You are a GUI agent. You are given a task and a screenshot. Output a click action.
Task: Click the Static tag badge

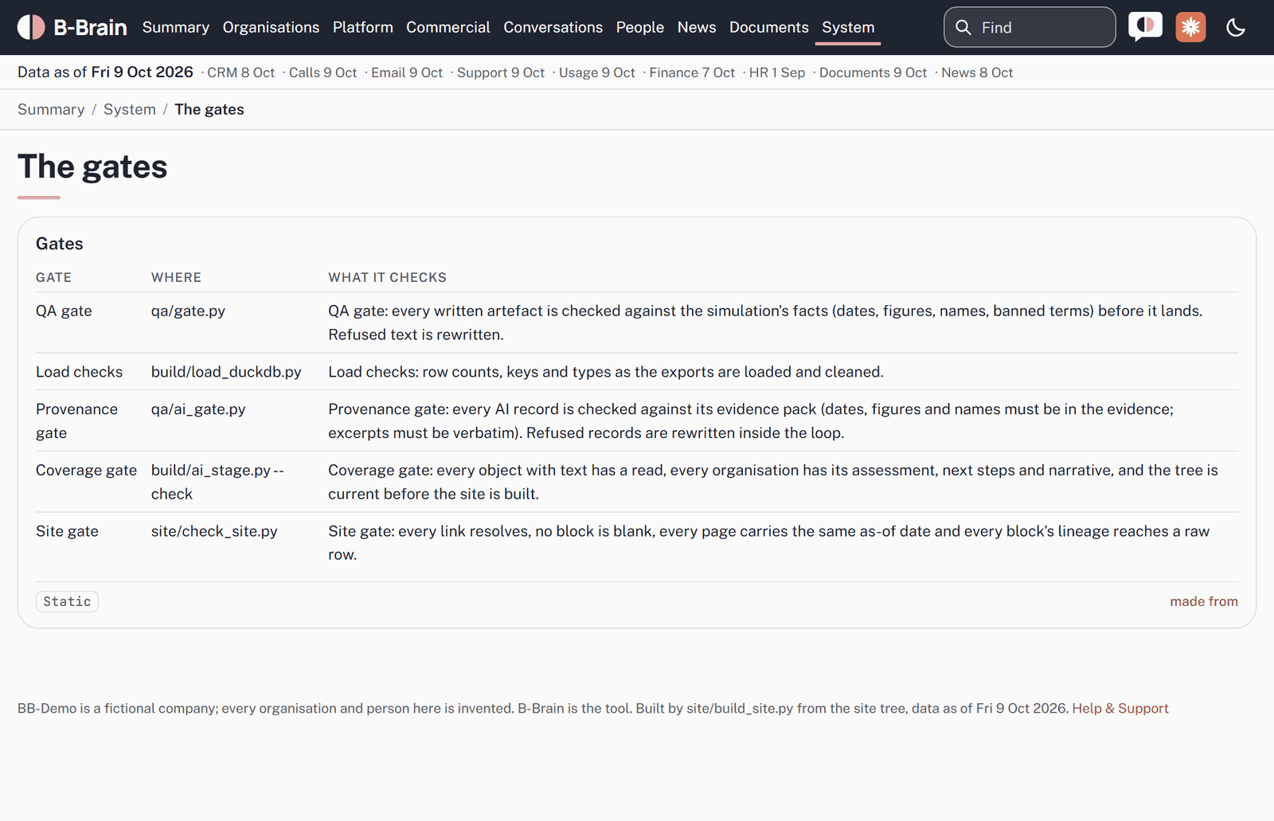67,601
